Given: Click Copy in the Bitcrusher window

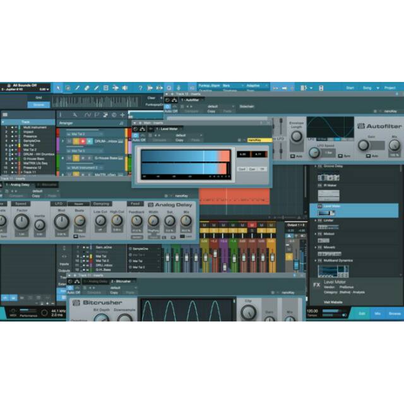Looking at the screenshot, I should click(x=114, y=293).
